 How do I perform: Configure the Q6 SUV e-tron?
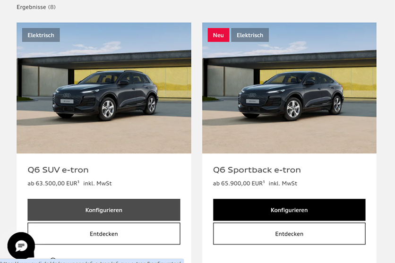(104, 210)
